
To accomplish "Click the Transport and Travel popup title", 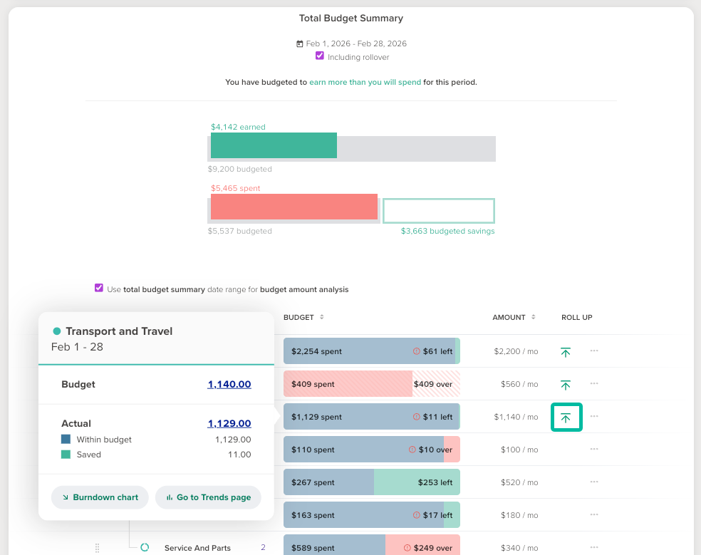I will coord(119,331).
